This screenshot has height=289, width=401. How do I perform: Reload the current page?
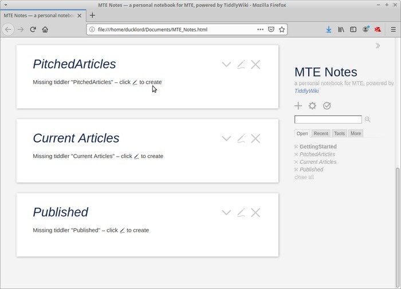pyautogui.click(x=33, y=30)
